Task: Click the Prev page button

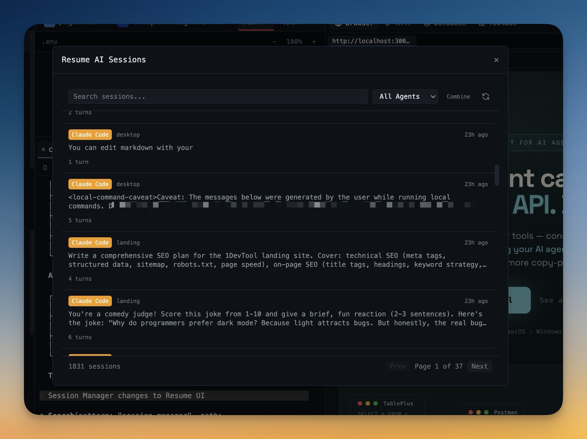Action: pyautogui.click(x=398, y=366)
